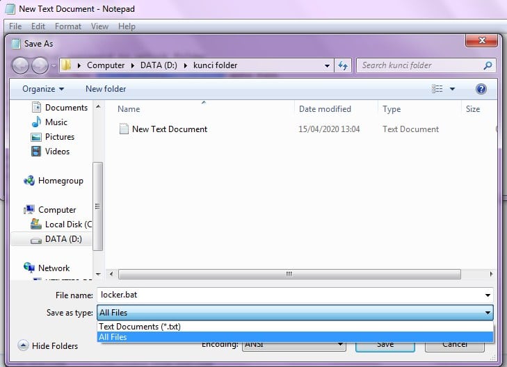Open the address bar history dropdown

tap(328, 65)
